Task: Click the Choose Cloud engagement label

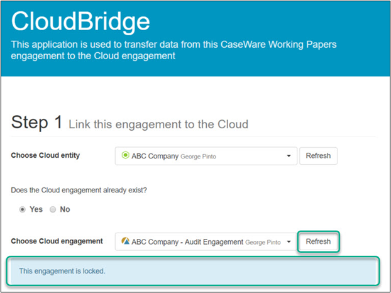Action: coord(57,241)
